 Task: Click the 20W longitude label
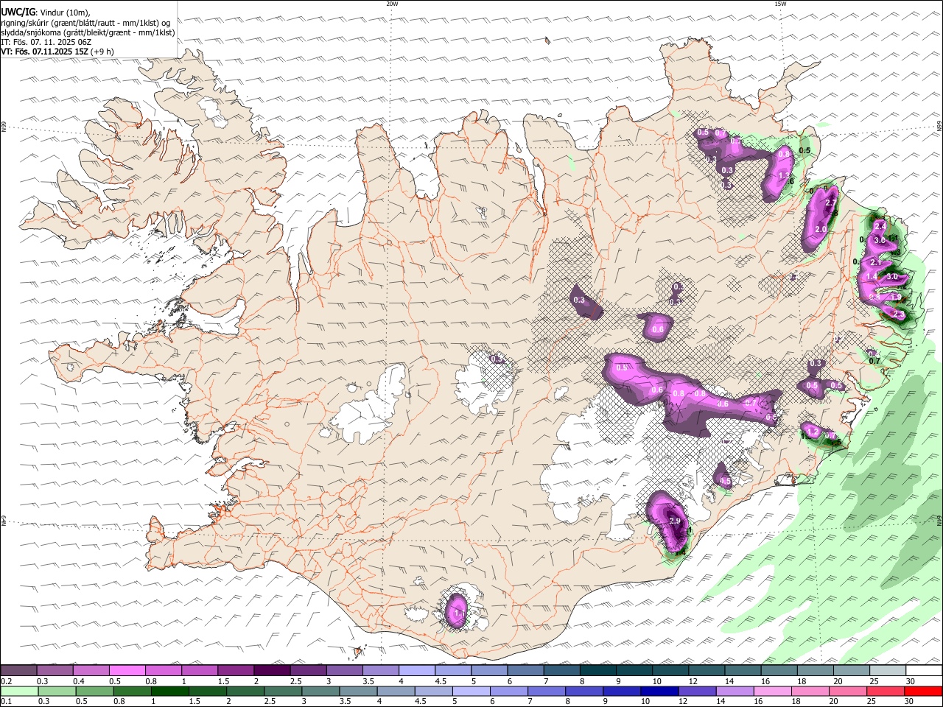392,4
